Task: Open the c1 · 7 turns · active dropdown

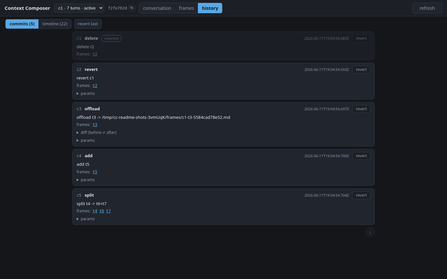Action: pos(79,8)
